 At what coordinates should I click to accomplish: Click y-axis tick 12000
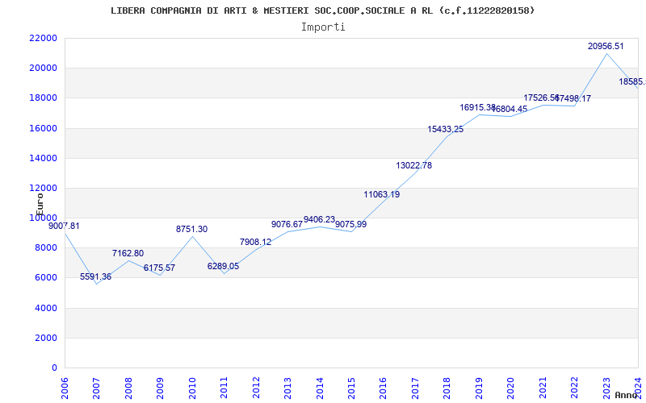tap(43, 189)
